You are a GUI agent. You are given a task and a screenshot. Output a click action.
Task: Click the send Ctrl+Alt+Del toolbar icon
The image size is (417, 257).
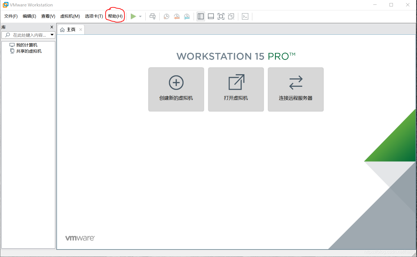tap(152, 17)
